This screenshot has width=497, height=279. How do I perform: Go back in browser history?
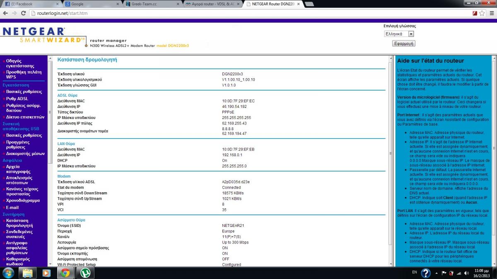(x=5, y=13)
